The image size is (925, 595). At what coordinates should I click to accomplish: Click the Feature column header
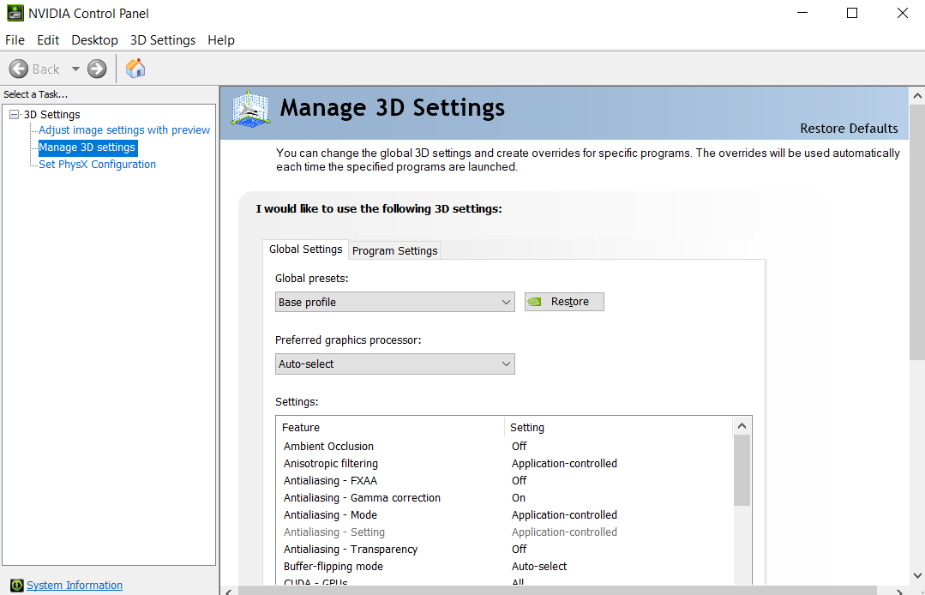point(391,428)
